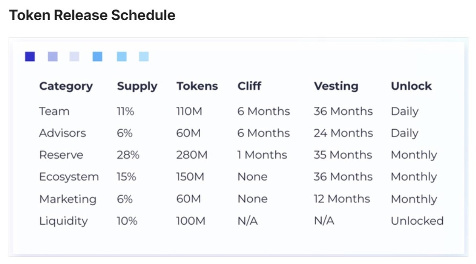Click the Tokens column header
Screen dimensions: 476x264
197,86
